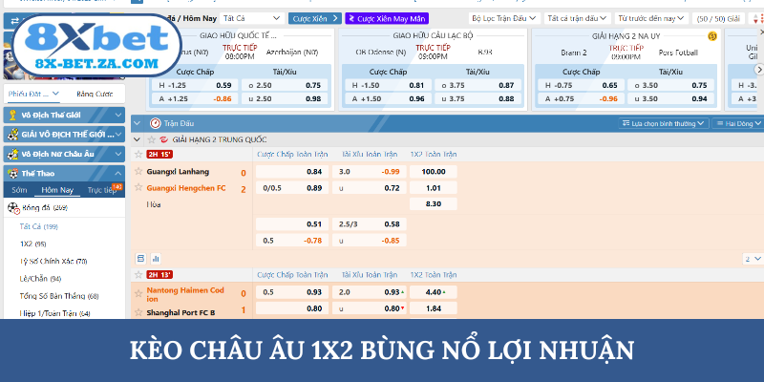Select Tất Cả (199) football filter
This screenshot has width=764, height=382.
click(x=39, y=226)
